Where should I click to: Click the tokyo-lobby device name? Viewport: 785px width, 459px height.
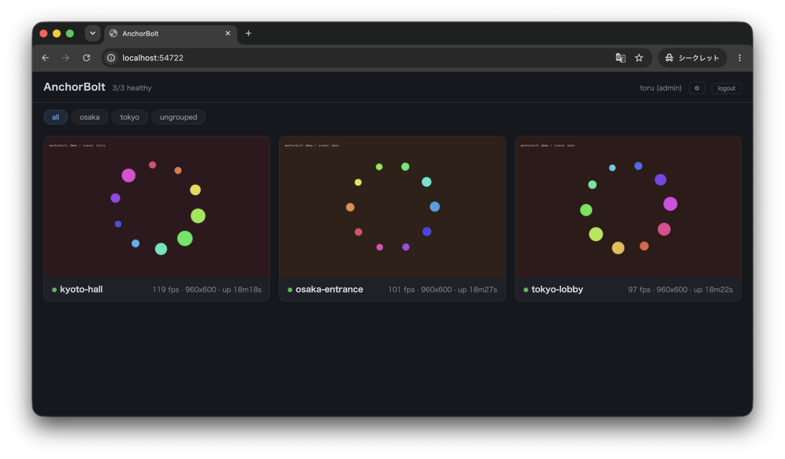[x=557, y=289]
